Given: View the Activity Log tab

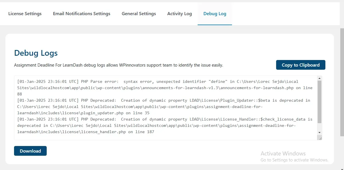Looking at the screenshot, I should (x=180, y=13).
